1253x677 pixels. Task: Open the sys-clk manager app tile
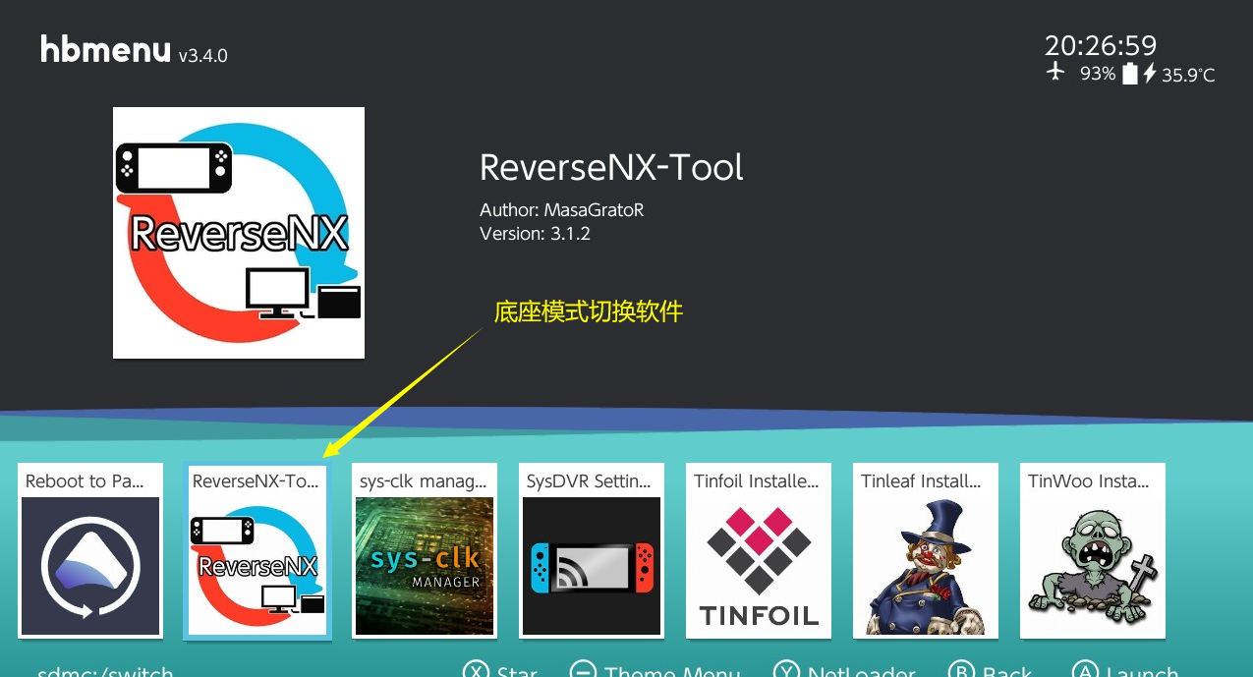tap(425, 550)
